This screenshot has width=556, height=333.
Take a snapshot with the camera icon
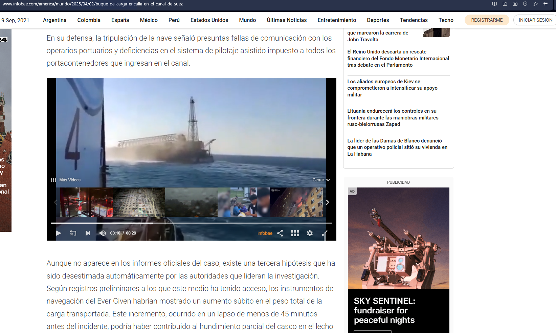(515, 4)
